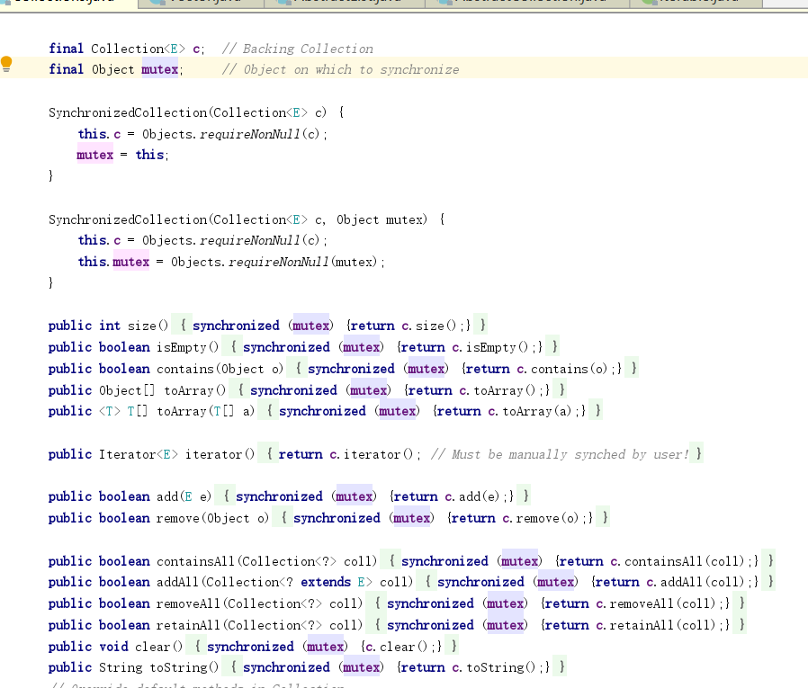Click 'mutex' in the synchronized clause of isEmpty()
Image resolution: width=808 pixels, height=688 pixels.
[x=362, y=348]
